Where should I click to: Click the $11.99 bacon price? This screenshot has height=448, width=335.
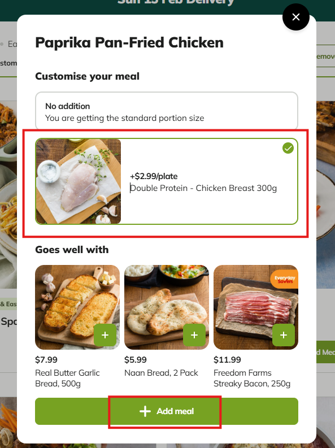[x=227, y=359]
